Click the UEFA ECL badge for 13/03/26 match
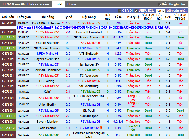189x139 pixels. pyautogui.click(x=8, y=48)
